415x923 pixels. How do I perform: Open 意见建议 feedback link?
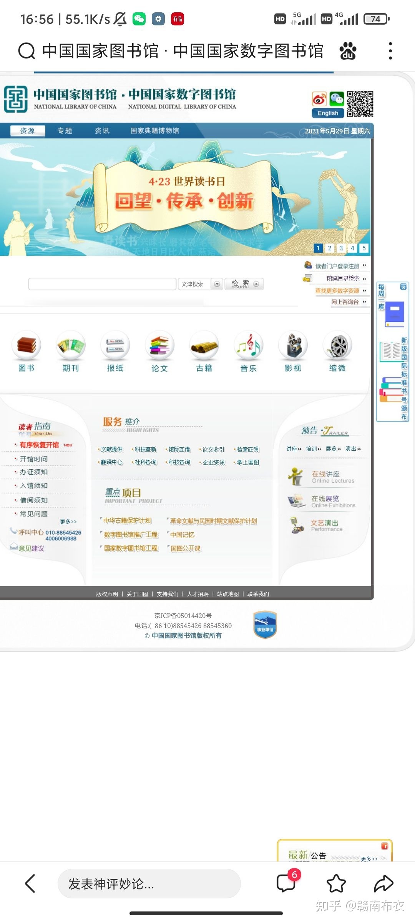click(x=32, y=548)
